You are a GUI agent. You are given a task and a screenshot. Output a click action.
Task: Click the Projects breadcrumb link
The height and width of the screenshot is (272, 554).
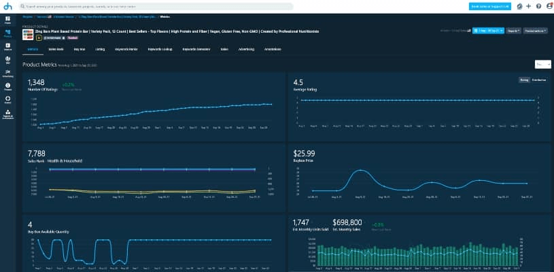pos(28,16)
